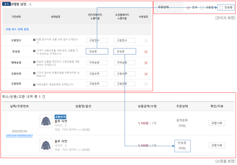
Task: Toggle 교환접수 usage checkbox
Action: click(x=146, y=41)
